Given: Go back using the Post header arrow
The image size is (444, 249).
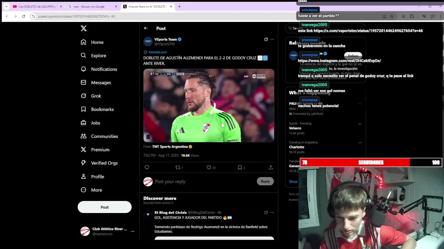Looking at the screenshot, I should point(146,28).
